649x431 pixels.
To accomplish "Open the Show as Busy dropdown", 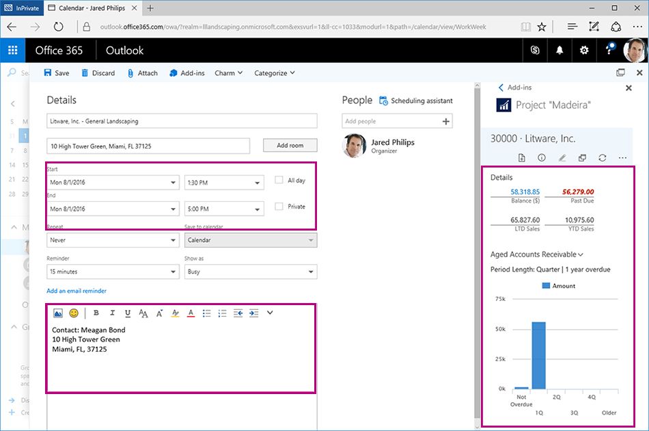I will point(251,272).
